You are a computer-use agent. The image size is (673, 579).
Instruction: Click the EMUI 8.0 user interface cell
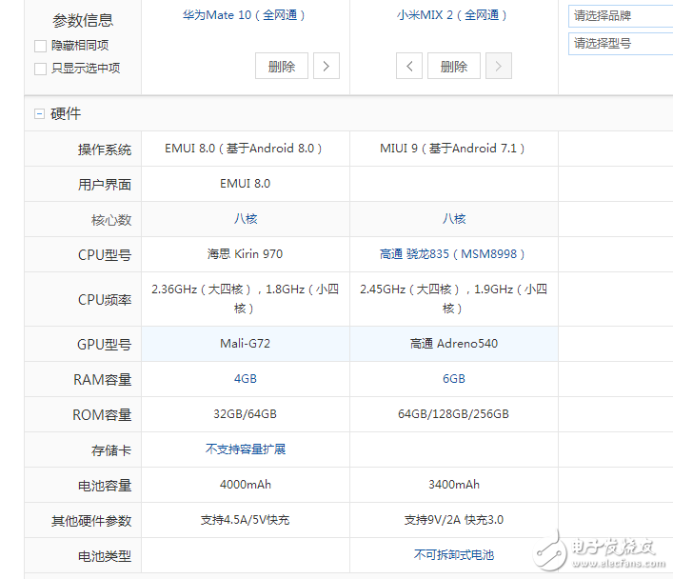[245, 184]
